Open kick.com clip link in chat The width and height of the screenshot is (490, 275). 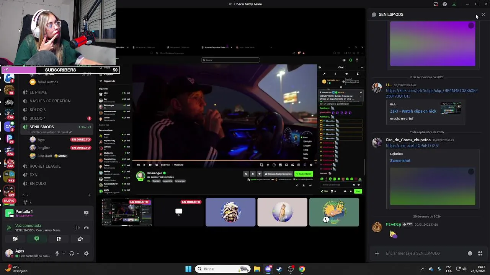click(431, 94)
